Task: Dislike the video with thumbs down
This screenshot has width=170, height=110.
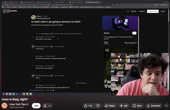Action: pos(98,106)
